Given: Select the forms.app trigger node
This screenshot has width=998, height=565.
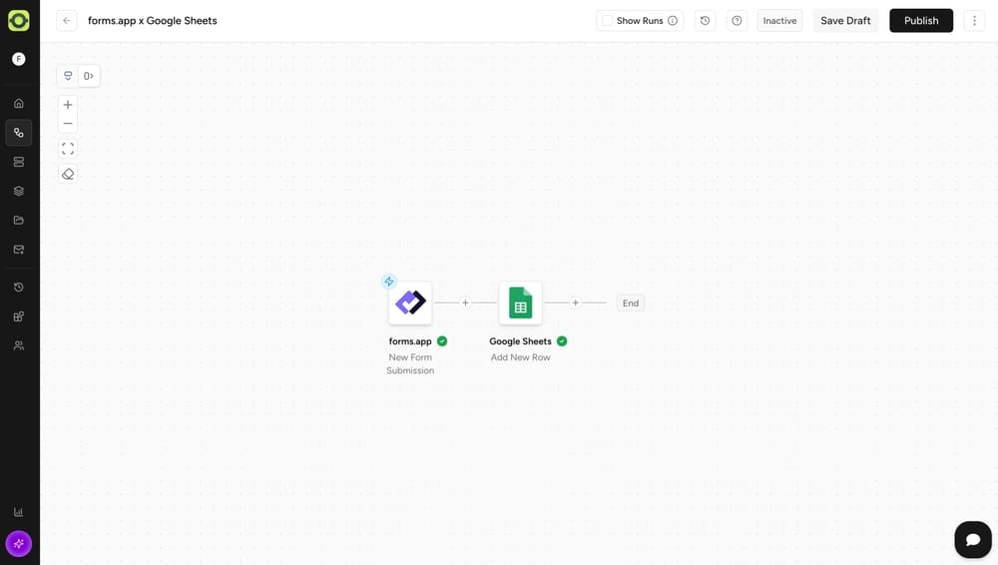Looking at the screenshot, I should click(x=410, y=302).
